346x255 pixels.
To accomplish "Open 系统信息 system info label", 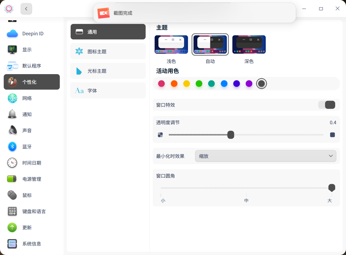I will (x=32, y=244).
